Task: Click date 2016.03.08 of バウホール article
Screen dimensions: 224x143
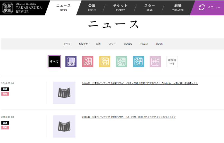Action: tap(8, 117)
